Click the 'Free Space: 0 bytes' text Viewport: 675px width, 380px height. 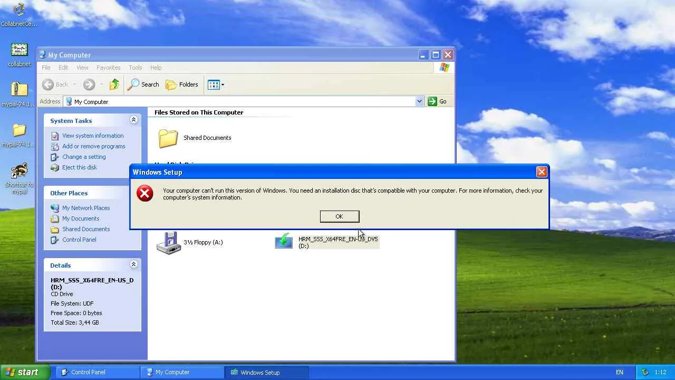tap(76, 313)
